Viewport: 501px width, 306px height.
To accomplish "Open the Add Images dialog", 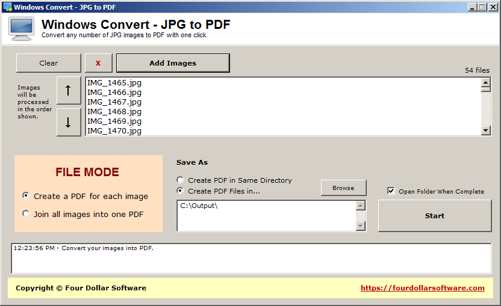I will [173, 63].
